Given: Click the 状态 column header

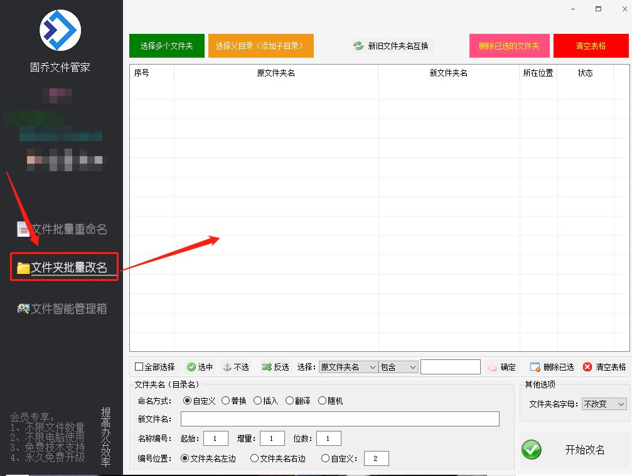Looking at the screenshot, I should click(586, 73).
